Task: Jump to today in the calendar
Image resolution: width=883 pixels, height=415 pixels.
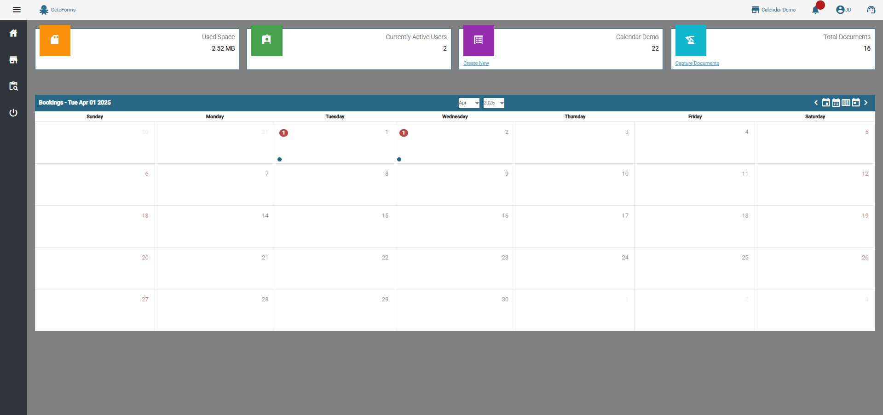Action: (x=826, y=103)
